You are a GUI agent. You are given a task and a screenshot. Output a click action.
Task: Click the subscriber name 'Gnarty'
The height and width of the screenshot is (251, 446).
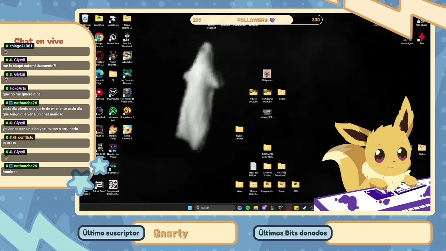tap(171, 233)
